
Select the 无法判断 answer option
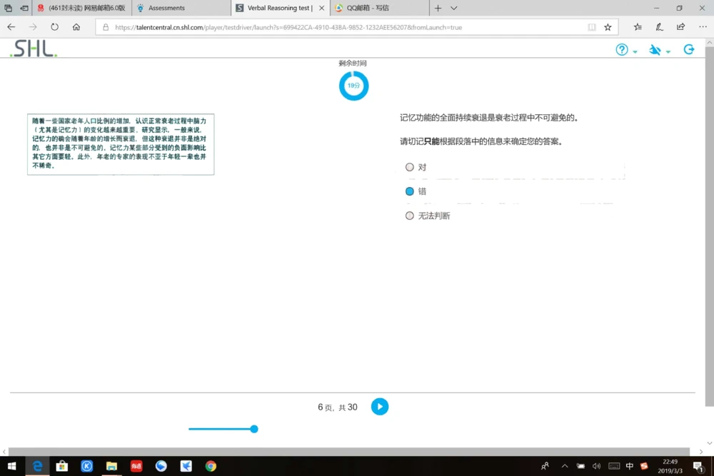tap(409, 215)
